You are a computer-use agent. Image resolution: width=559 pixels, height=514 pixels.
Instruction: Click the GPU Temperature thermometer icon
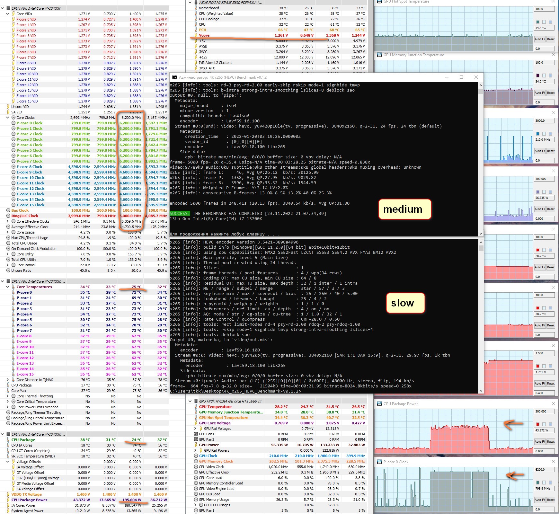196,407
